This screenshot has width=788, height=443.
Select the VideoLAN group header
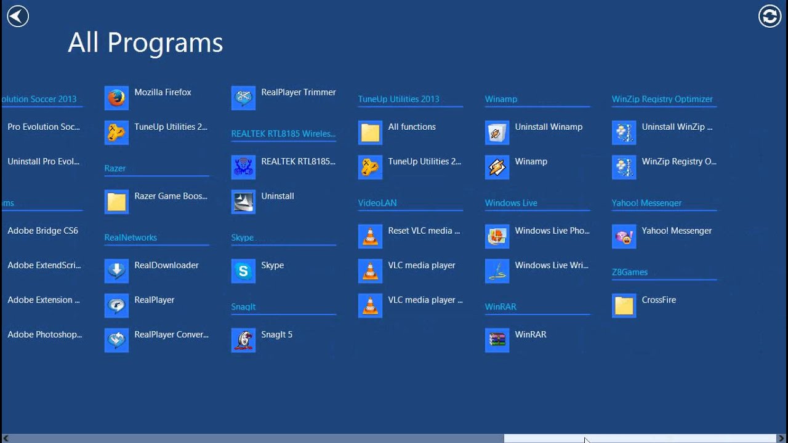[x=377, y=202]
